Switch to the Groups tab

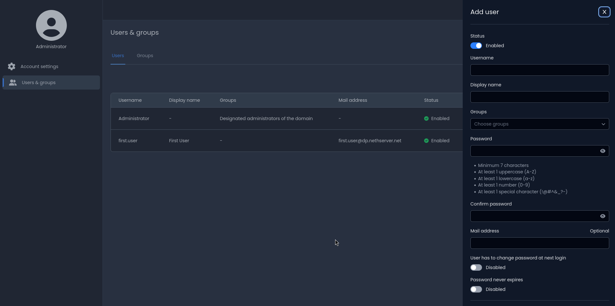pyautogui.click(x=145, y=56)
